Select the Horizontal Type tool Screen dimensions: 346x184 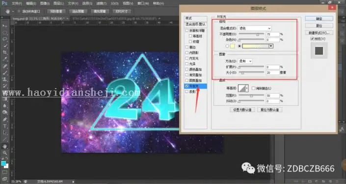click(x=5, y=126)
